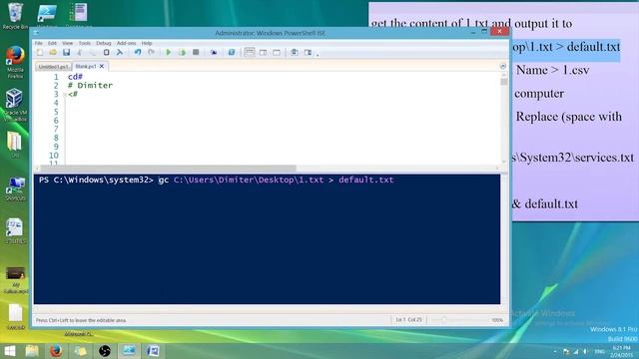Click the script pane horizontal scrollbar
This screenshot has width=639, height=359.
click(267, 169)
